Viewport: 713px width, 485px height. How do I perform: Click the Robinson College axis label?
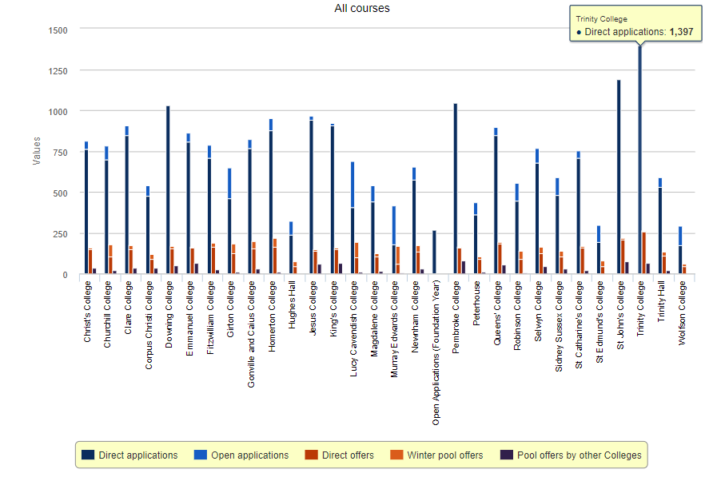point(517,316)
